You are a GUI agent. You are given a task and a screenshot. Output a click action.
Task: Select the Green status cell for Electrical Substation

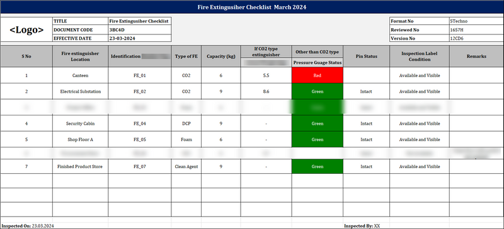(x=318, y=92)
